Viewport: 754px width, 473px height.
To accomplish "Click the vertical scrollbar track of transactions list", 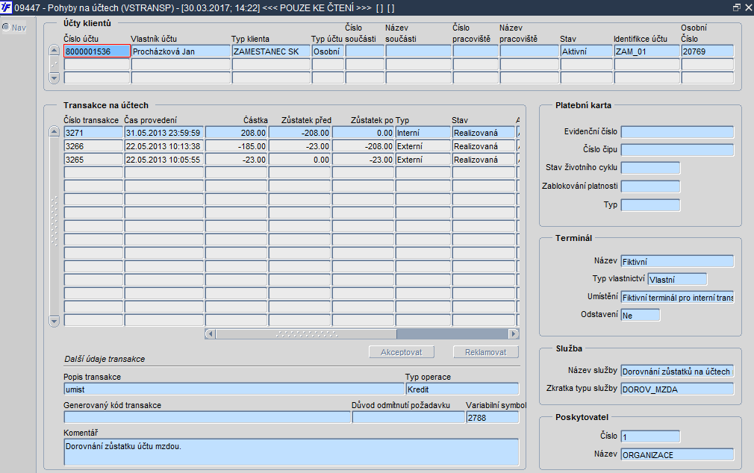I will coord(54,224).
